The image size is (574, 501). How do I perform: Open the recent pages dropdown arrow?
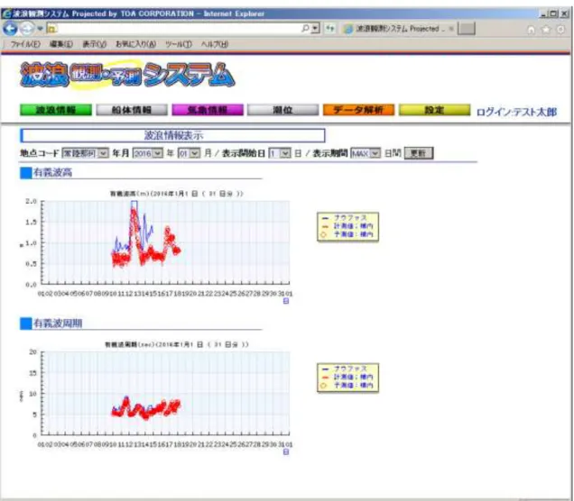click(x=40, y=29)
